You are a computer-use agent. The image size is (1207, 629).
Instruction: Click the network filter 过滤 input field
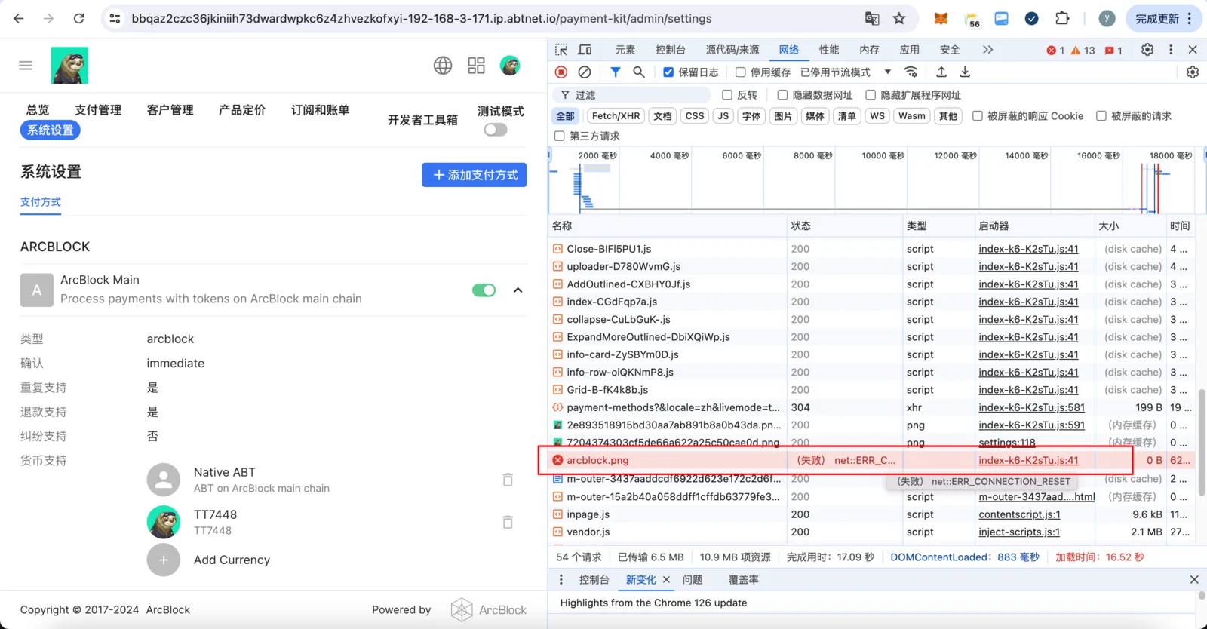coord(631,95)
